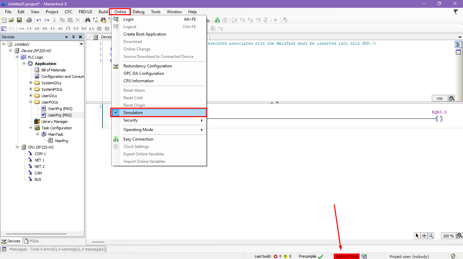Click the SIMULATION status indicator
This screenshot has width=463, height=259.
(346, 257)
